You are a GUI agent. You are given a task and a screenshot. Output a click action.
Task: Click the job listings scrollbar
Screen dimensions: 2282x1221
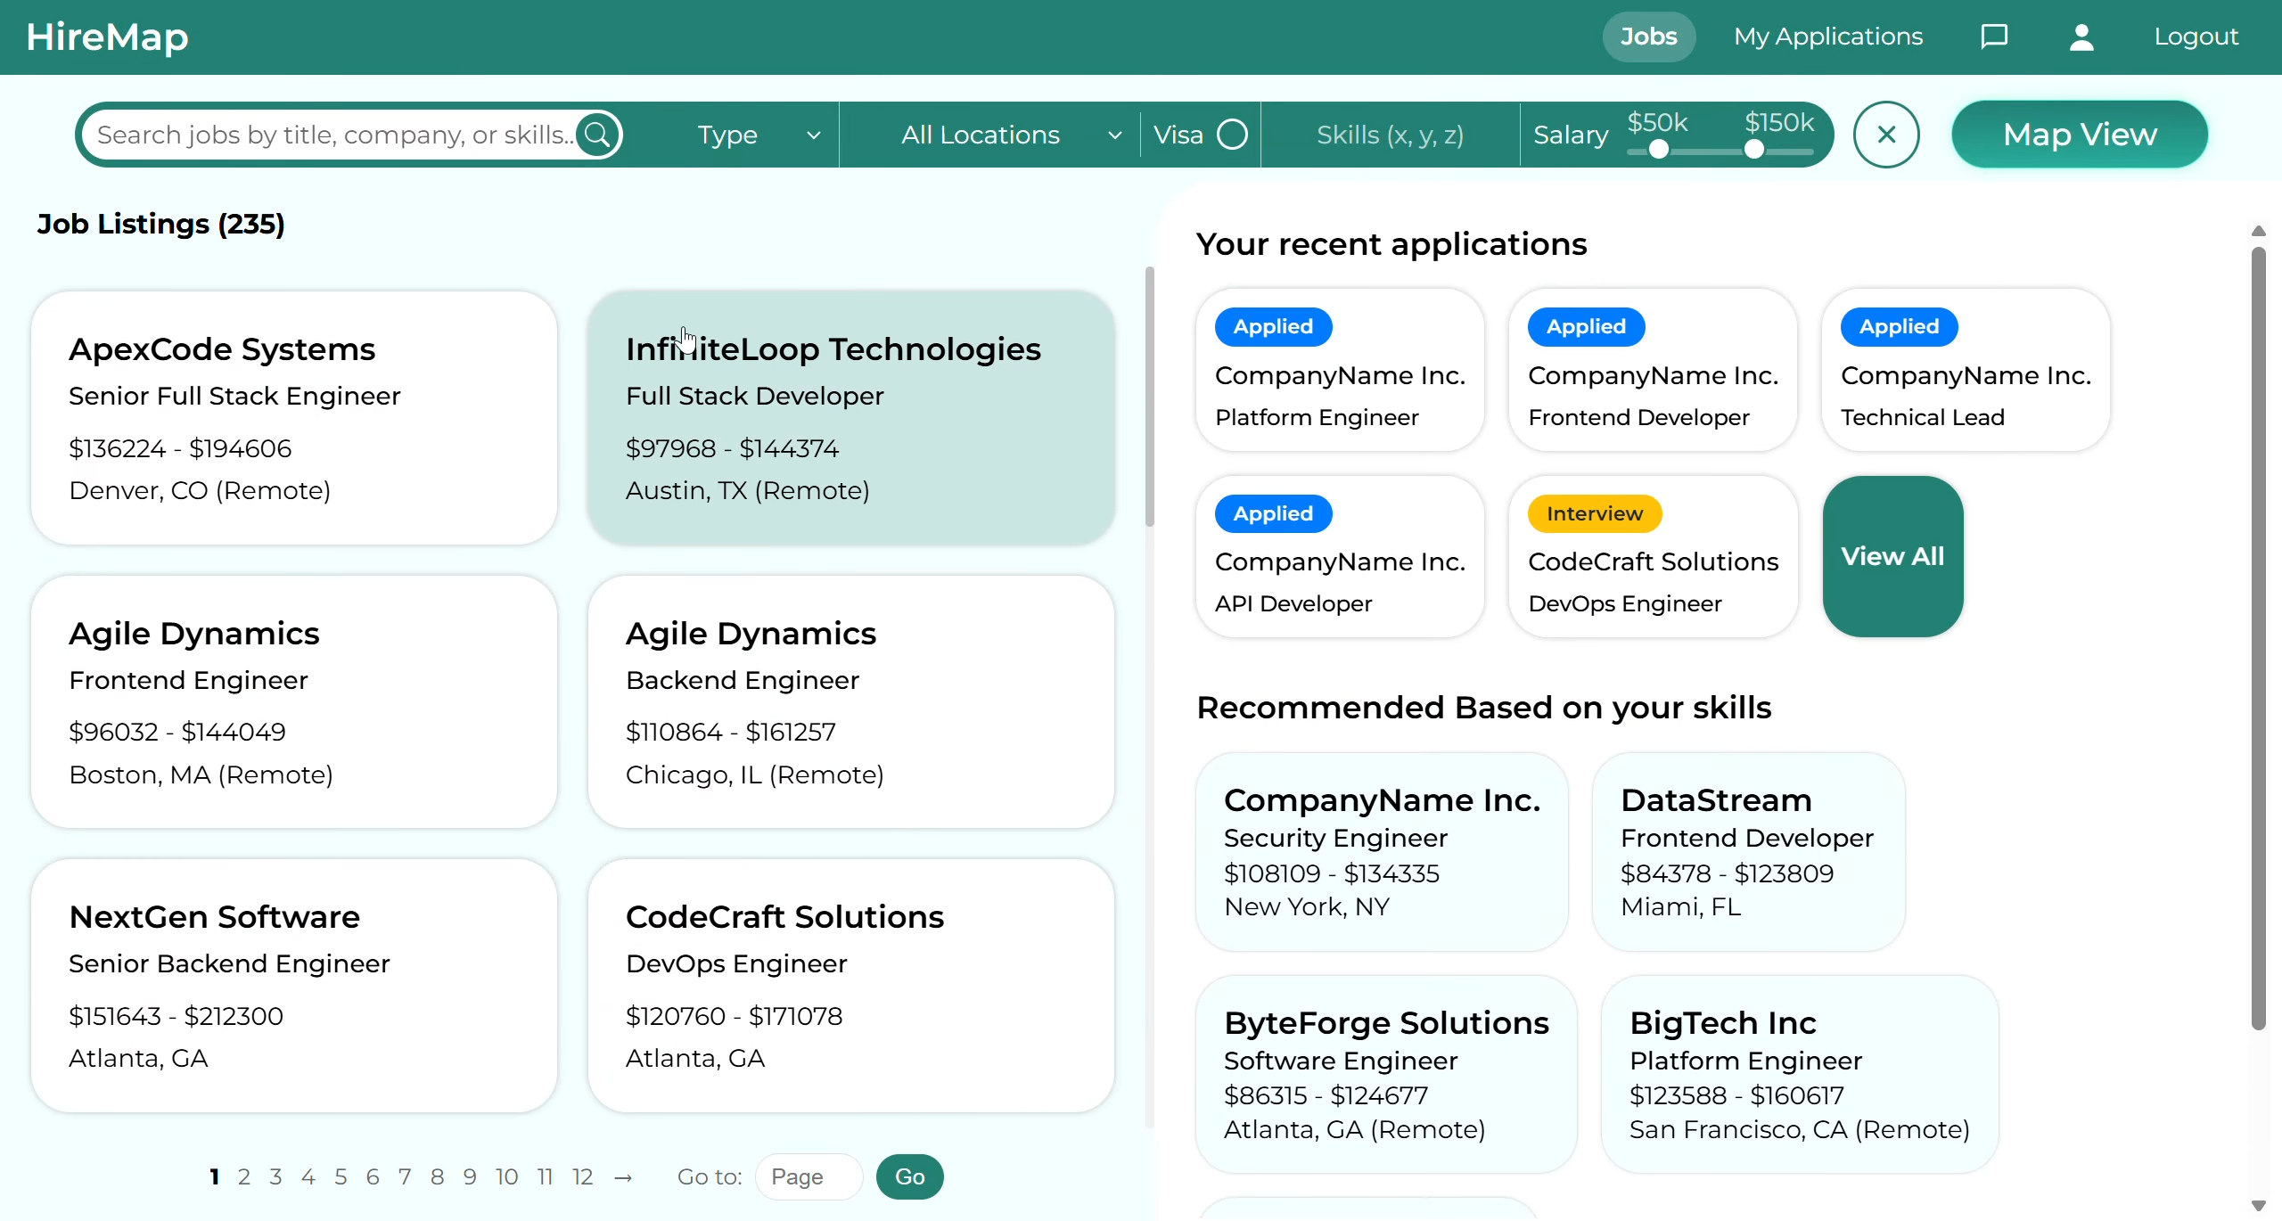point(1149,397)
